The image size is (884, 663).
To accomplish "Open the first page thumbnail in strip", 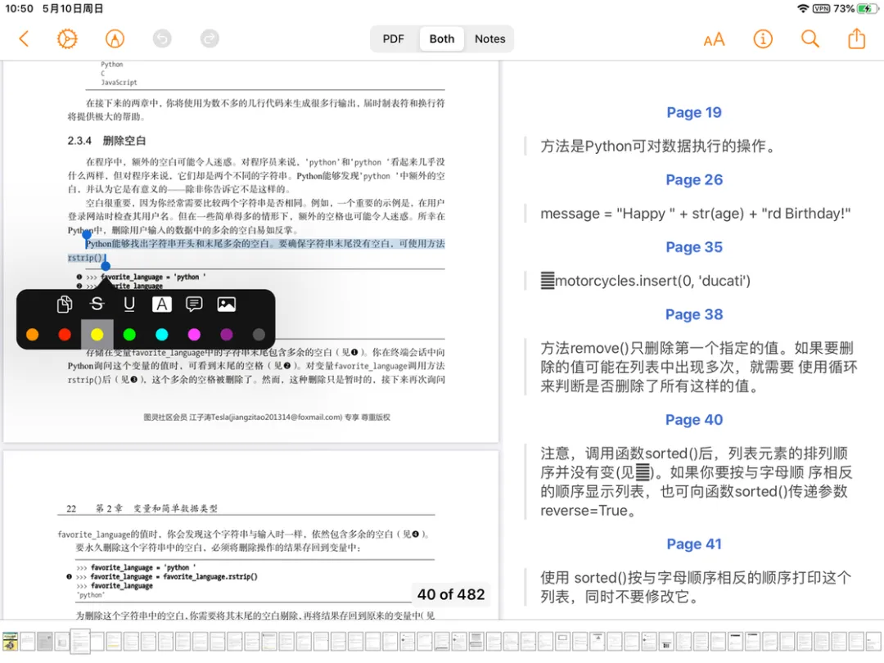I will [x=10, y=642].
